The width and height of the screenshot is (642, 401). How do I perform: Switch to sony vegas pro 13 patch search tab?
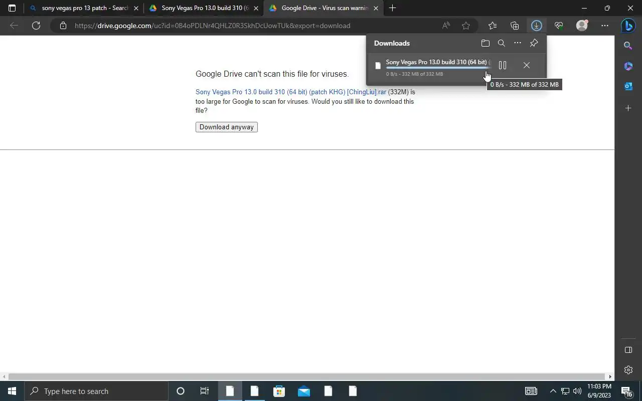pos(84,8)
